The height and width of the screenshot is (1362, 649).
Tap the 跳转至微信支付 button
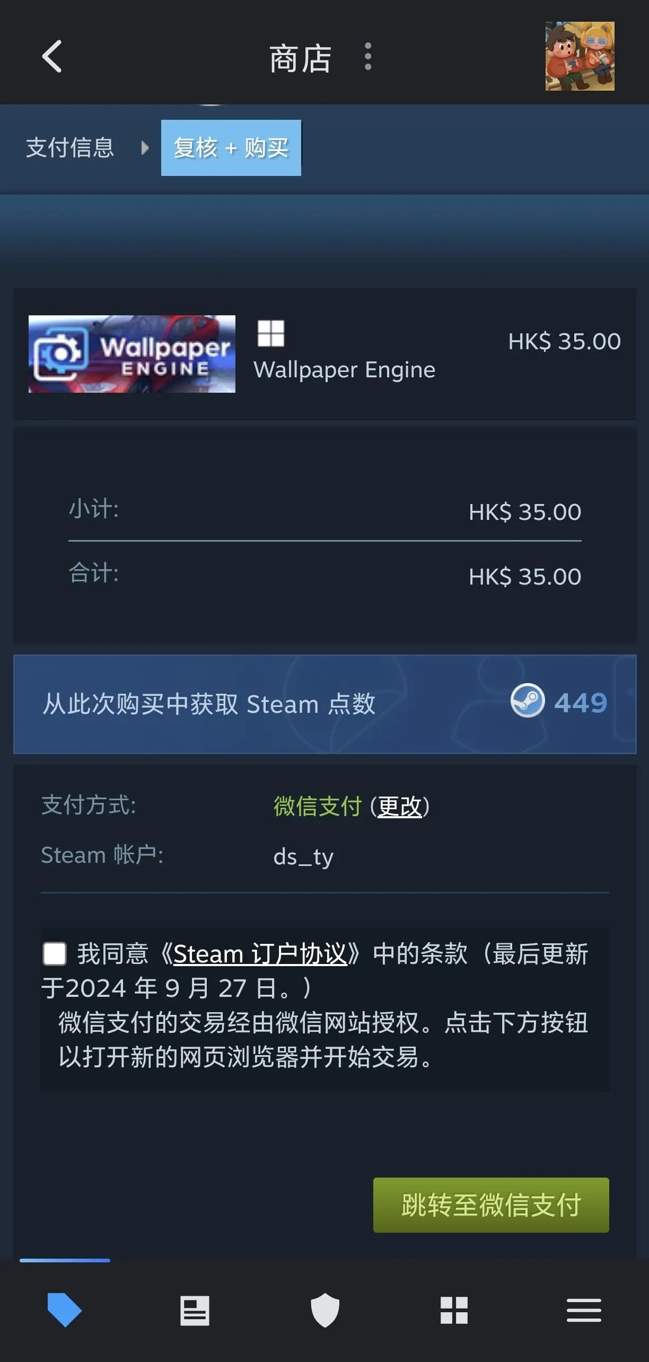(491, 1205)
